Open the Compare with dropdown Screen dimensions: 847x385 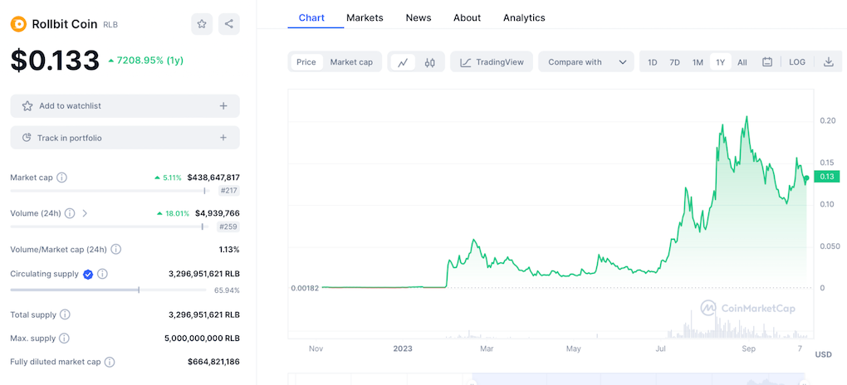(x=586, y=62)
